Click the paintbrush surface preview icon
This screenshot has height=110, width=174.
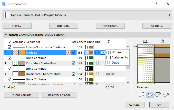(162, 41)
